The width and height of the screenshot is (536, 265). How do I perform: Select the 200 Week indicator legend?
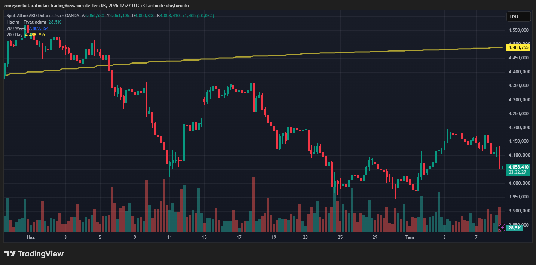click(x=16, y=28)
